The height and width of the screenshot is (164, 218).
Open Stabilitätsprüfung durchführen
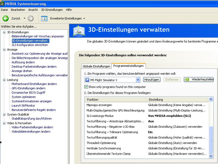click(x=31, y=119)
